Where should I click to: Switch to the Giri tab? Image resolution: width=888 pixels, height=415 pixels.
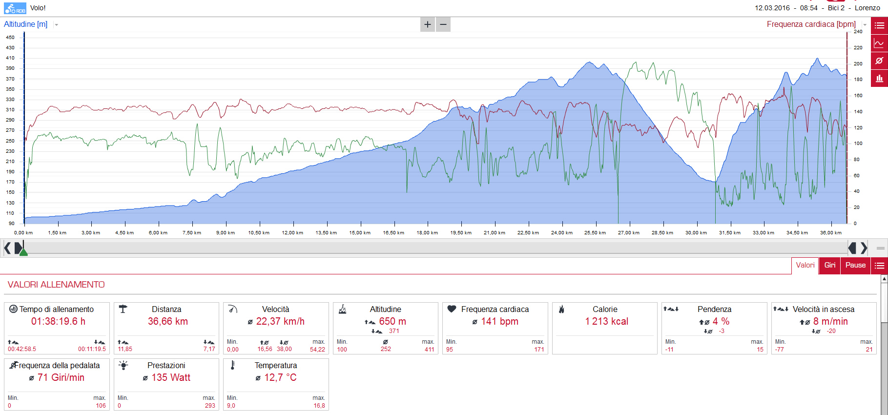[830, 266]
